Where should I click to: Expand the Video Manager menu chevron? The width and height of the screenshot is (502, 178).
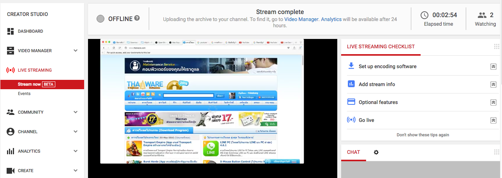(x=76, y=51)
